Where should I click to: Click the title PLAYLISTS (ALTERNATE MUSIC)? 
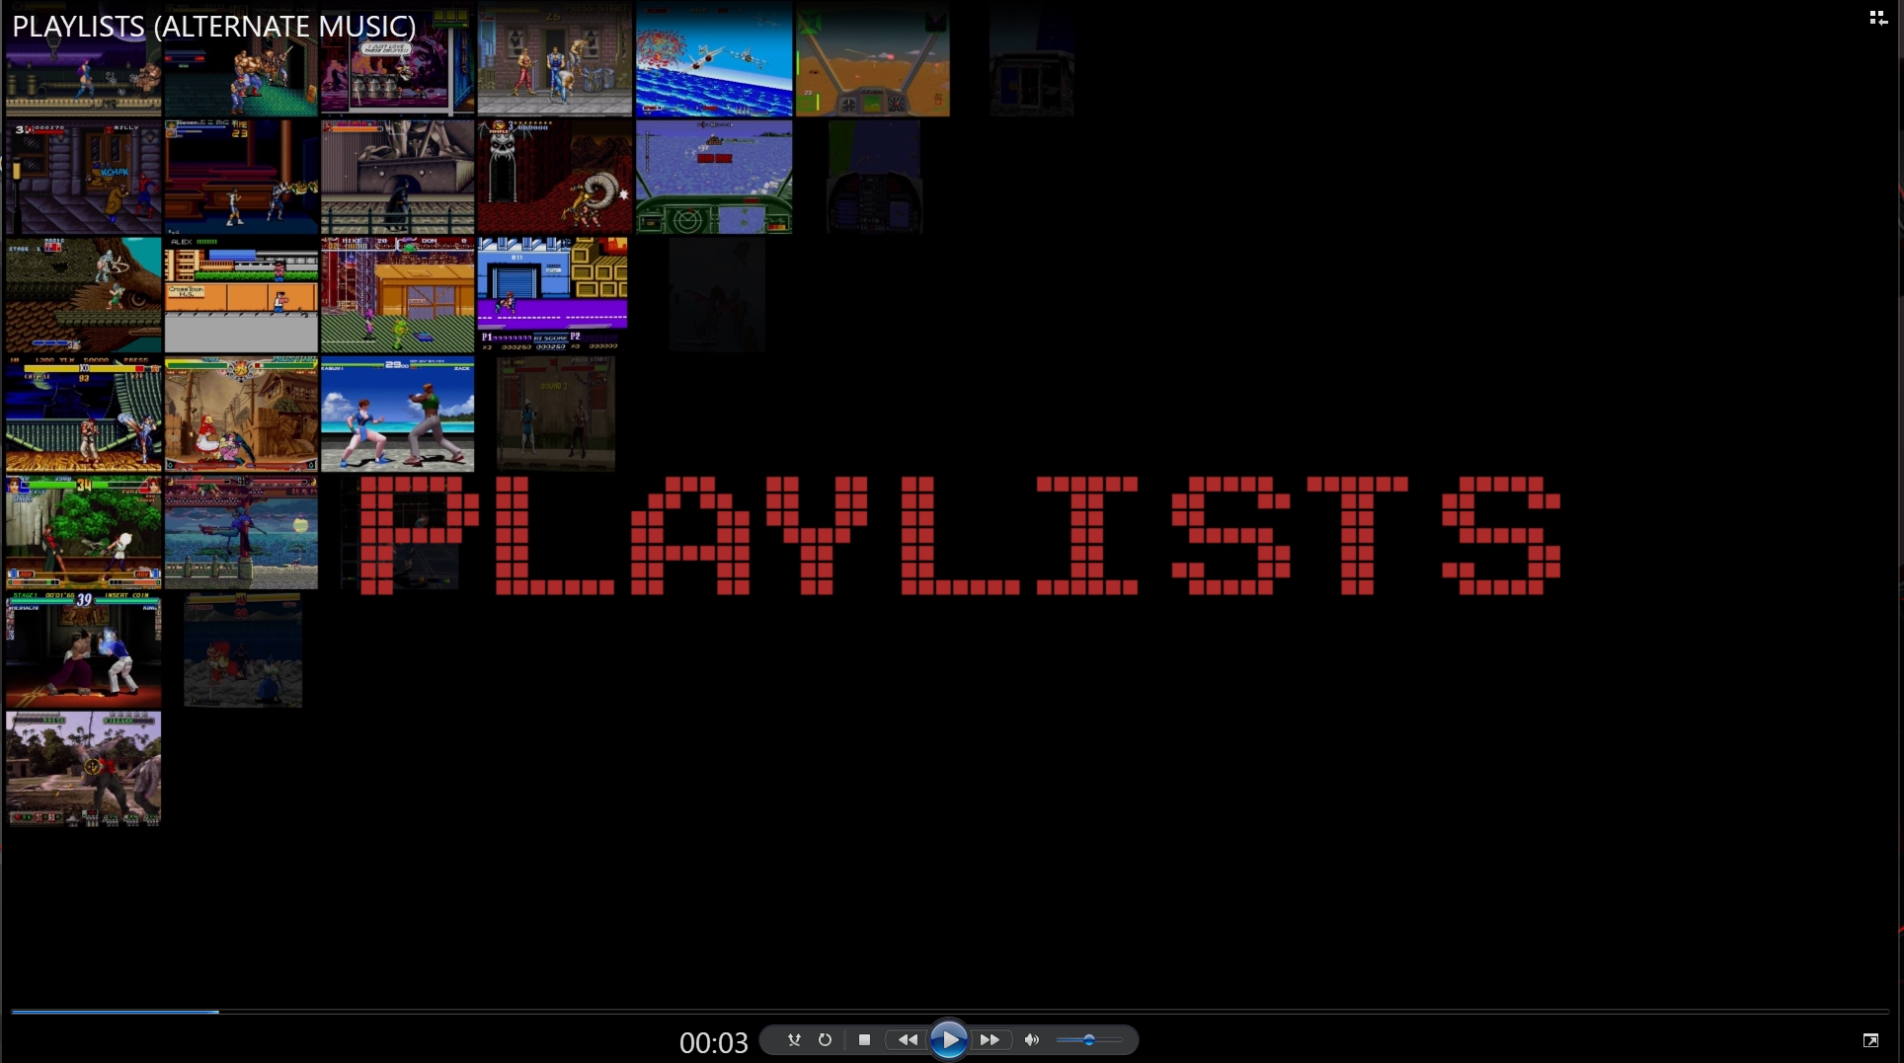(x=214, y=27)
